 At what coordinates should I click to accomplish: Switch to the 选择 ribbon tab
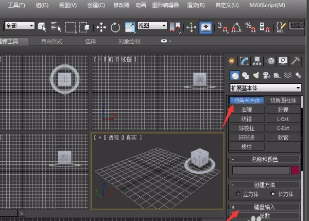[90, 41]
